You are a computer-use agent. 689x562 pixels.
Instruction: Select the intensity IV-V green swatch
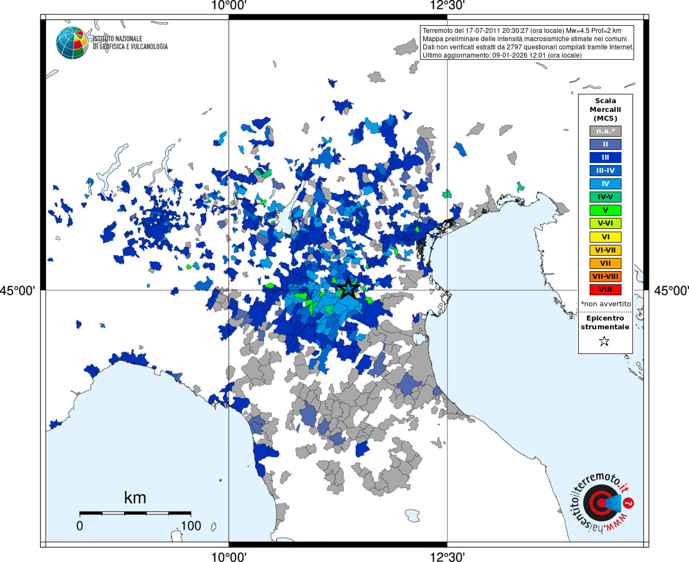click(605, 197)
